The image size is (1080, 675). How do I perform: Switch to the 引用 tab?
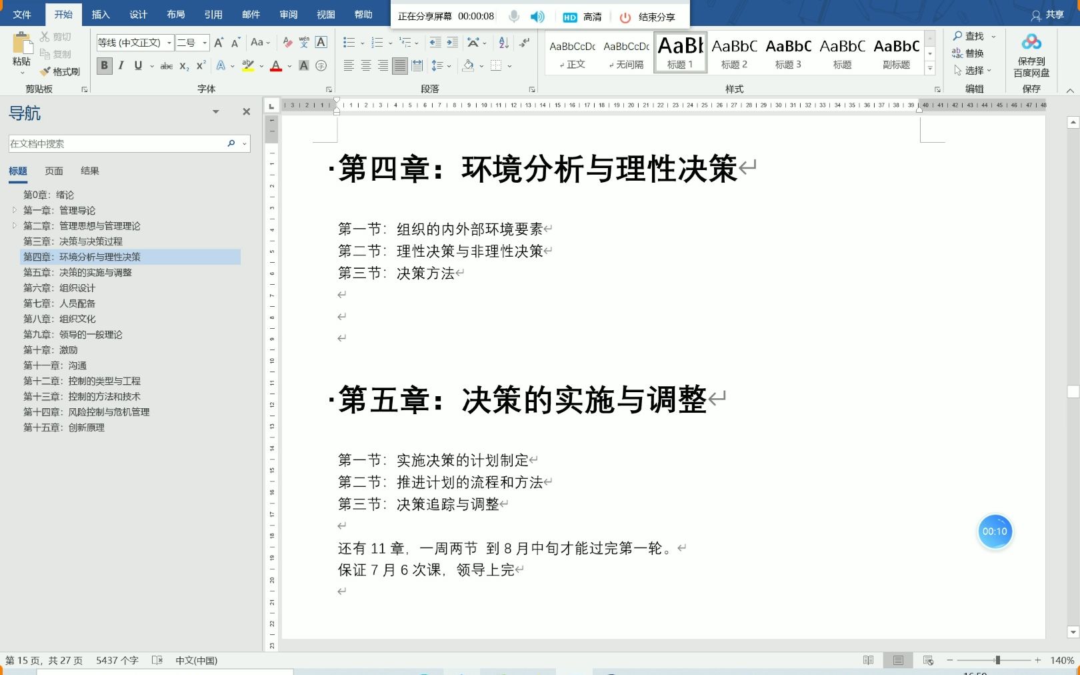213,14
